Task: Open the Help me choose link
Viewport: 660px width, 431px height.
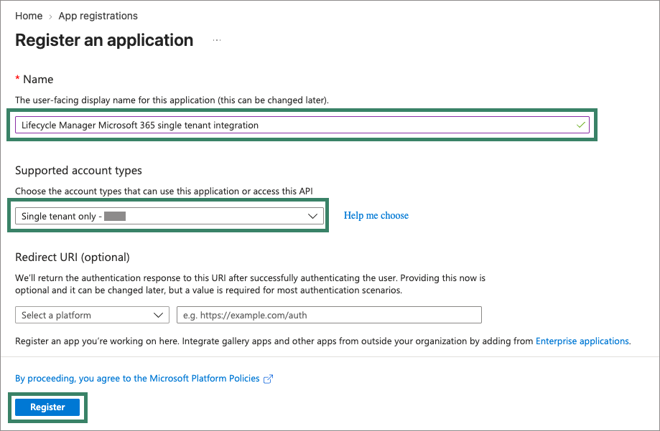Action: 376,215
